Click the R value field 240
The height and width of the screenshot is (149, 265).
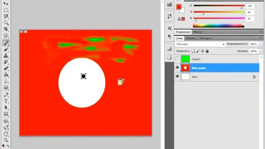click(x=250, y=6)
